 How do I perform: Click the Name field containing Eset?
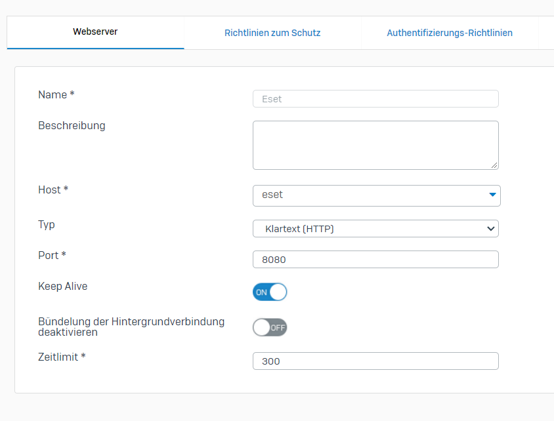click(x=375, y=99)
